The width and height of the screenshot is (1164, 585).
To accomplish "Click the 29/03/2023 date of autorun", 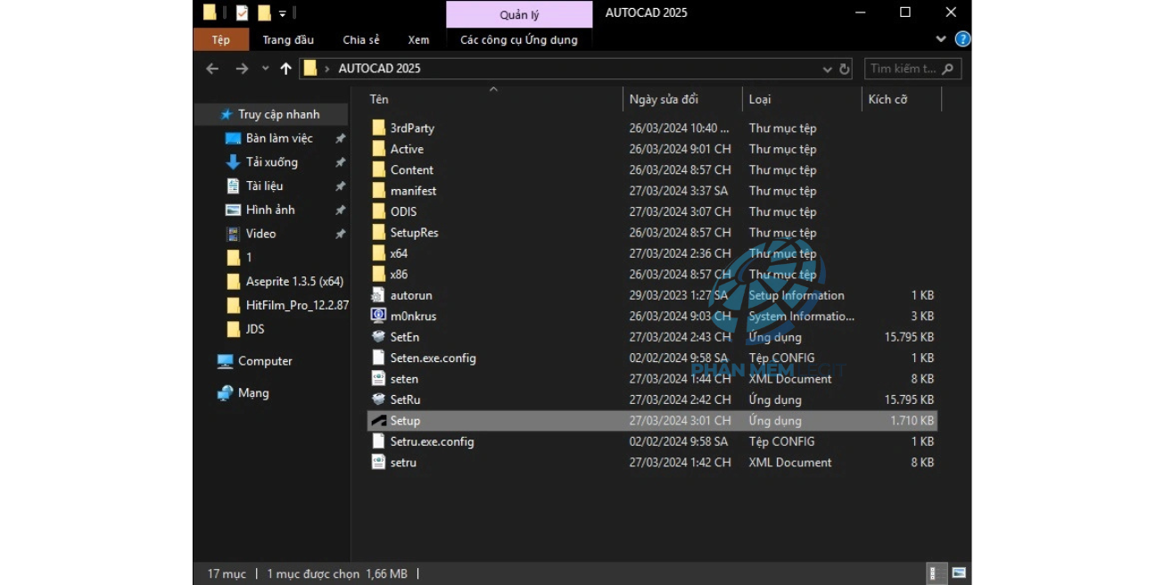I will click(x=679, y=295).
